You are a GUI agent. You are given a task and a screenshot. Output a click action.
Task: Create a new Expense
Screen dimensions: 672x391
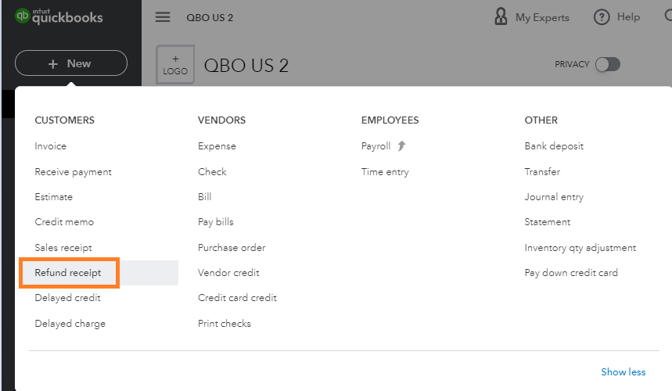(x=217, y=146)
